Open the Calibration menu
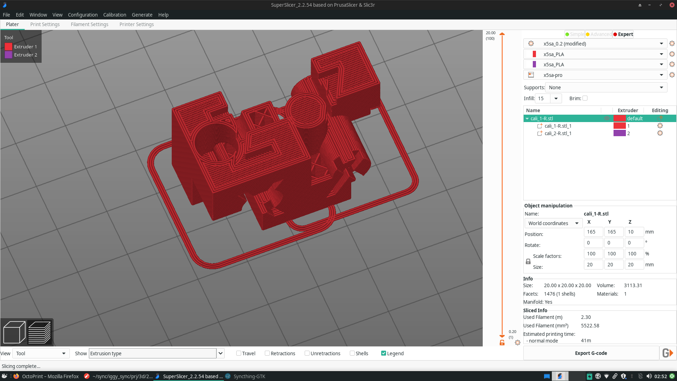 pos(115,15)
